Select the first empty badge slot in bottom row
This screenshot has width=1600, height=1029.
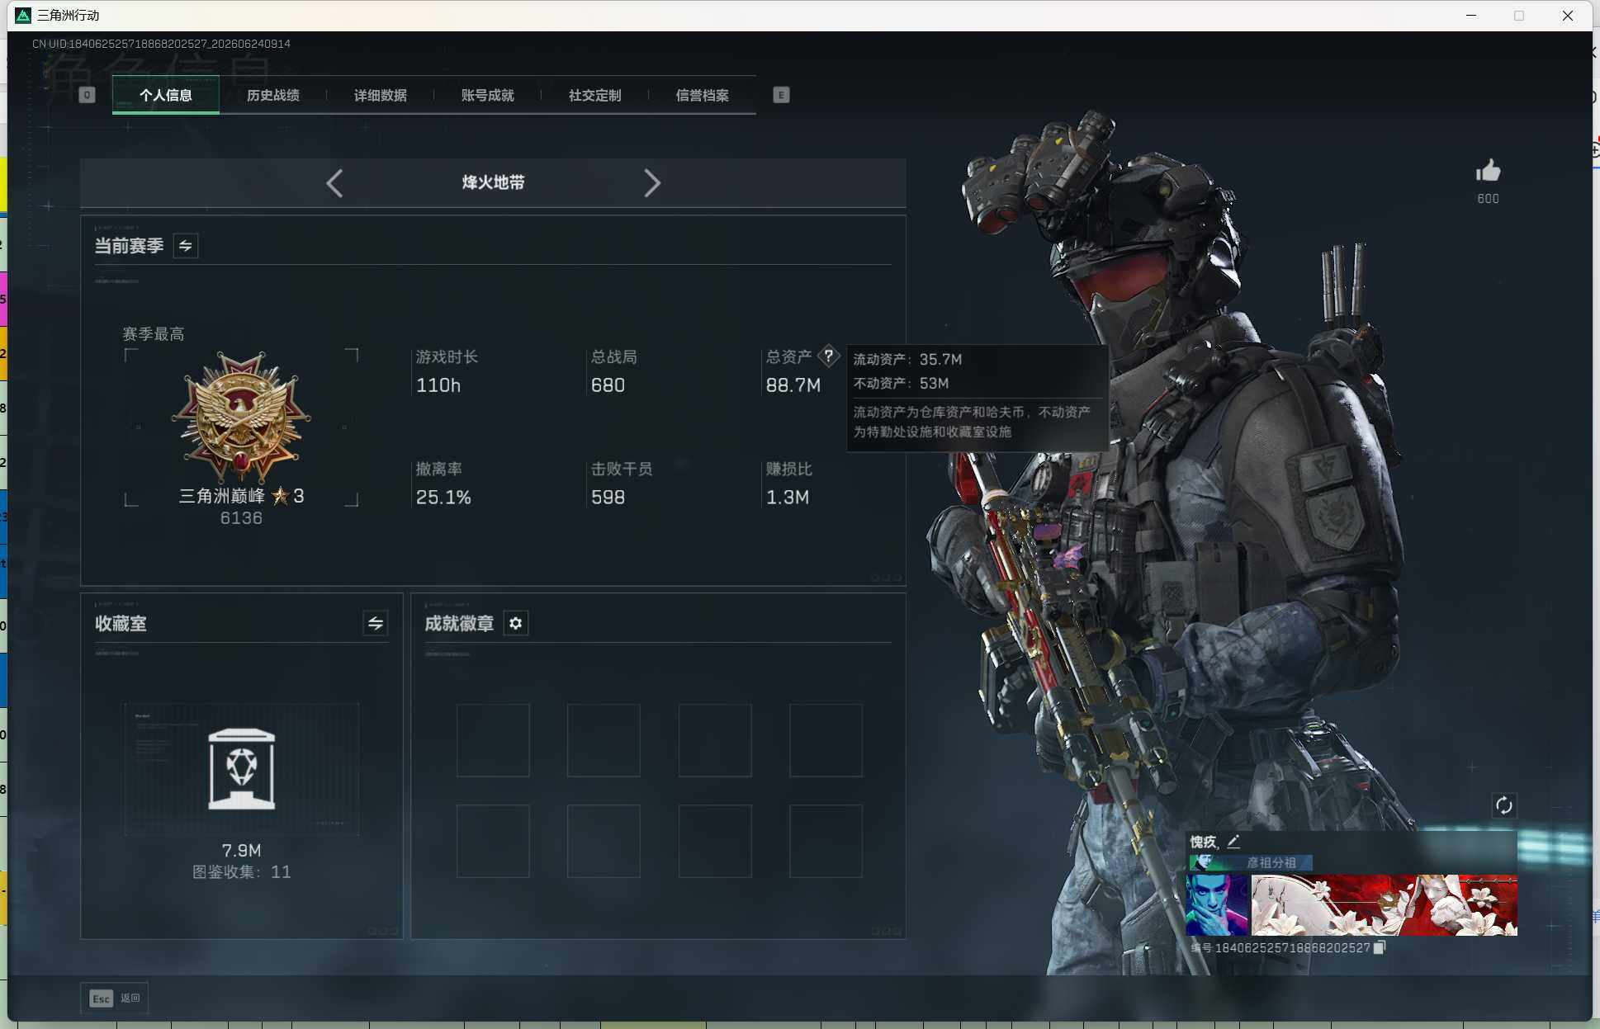(493, 841)
